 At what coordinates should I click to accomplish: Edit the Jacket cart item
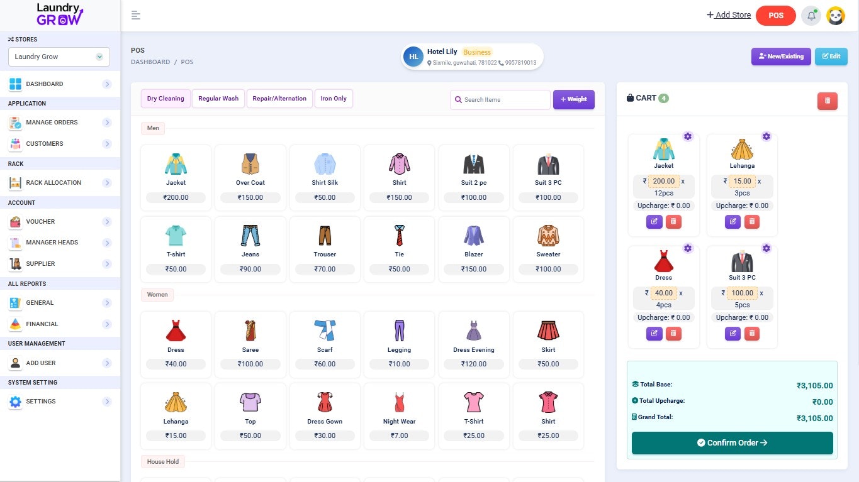pos(654,222)
